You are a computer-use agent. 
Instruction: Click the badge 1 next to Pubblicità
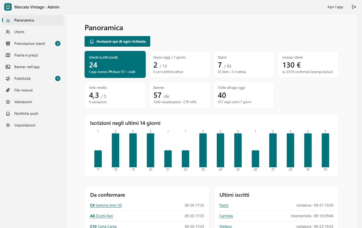[x=58, y=78]
